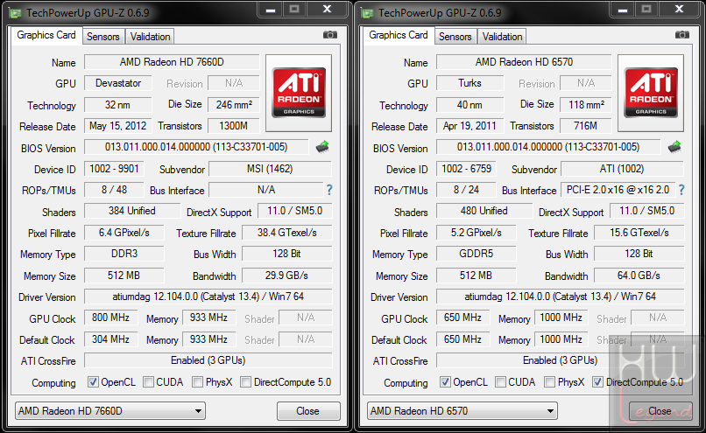Switch to Validation tab in HD 7660D window
The height and width of the screenshot is (433, 706).
150,37
